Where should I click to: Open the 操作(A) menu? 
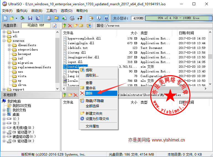22,11
